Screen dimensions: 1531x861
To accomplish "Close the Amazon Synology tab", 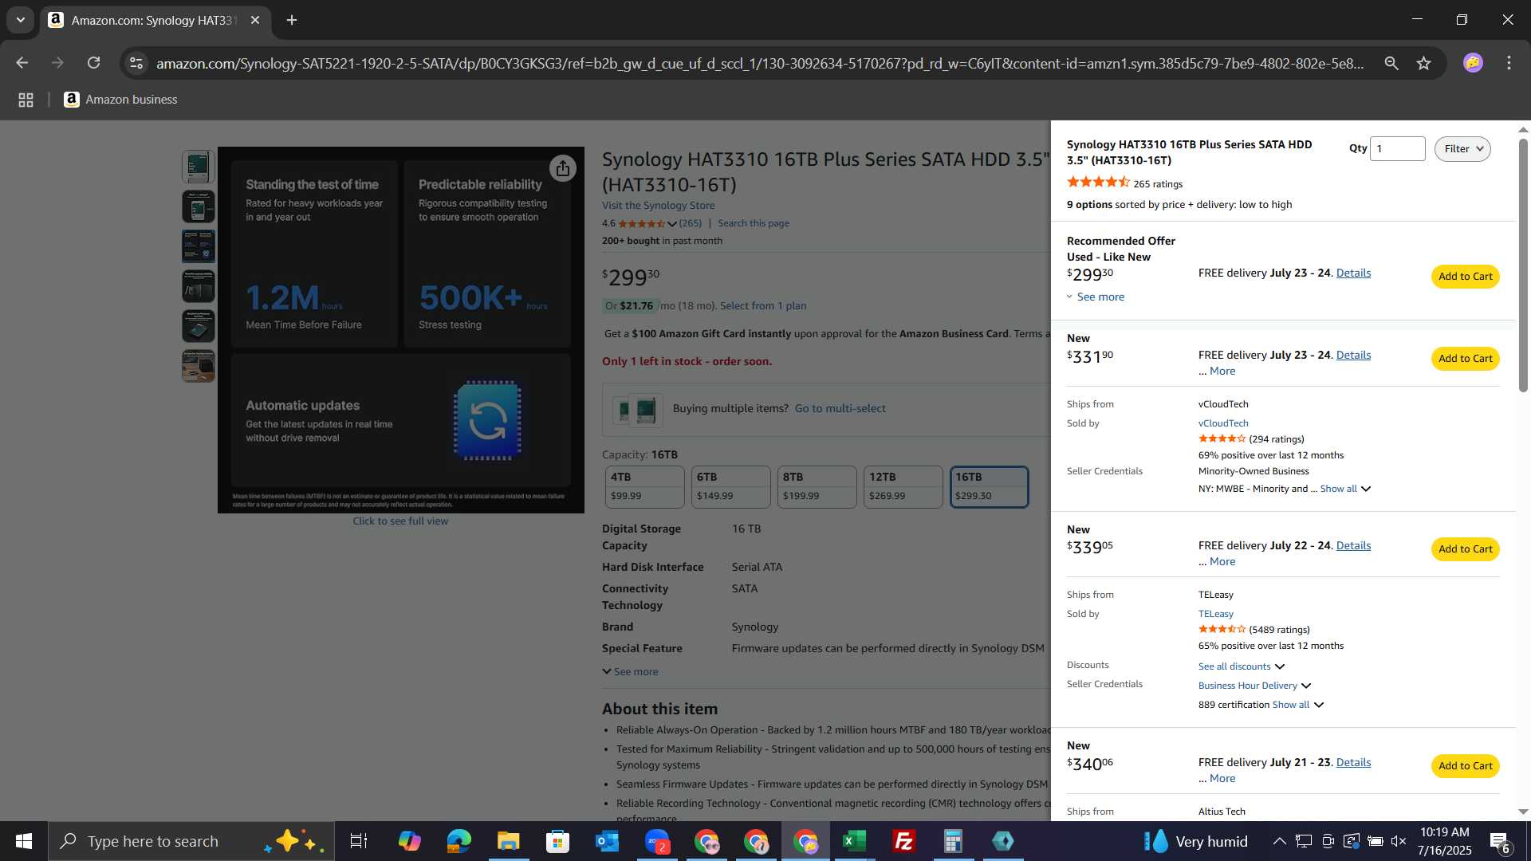I will coord(255,20).
